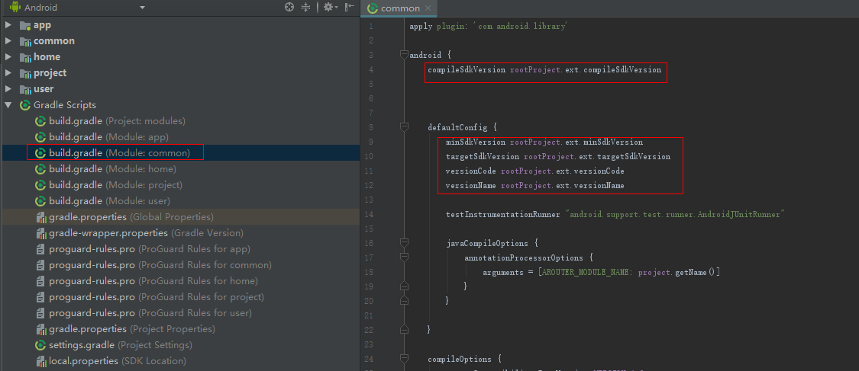Expand the home module tree node
Viewport: 859px width, 371px height.
[8, 57]
